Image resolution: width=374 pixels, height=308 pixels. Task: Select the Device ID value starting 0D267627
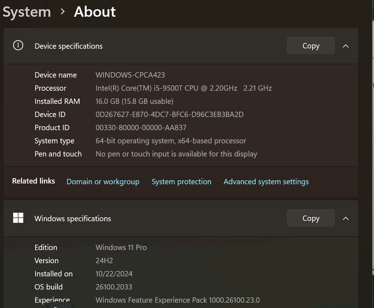(x=170, y=115)
